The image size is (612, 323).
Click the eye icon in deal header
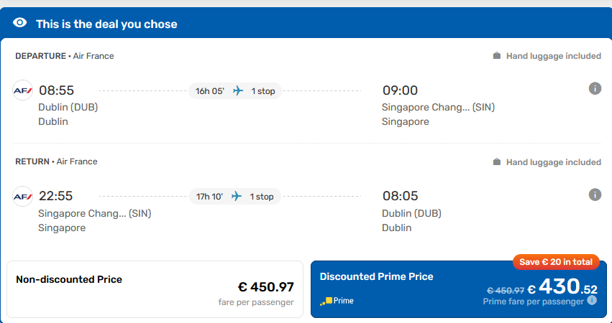(x=20, y=23)
